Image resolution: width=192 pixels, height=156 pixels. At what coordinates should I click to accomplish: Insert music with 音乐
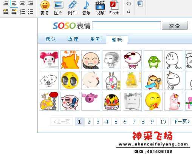coord(86,8)
